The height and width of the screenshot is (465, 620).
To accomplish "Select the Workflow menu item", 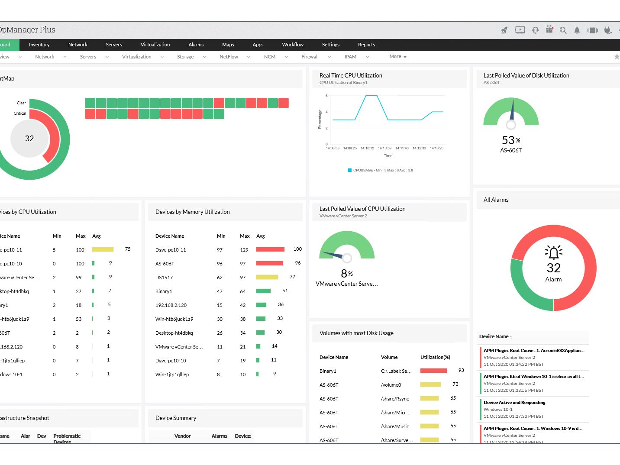I will (x=293, y=45).
